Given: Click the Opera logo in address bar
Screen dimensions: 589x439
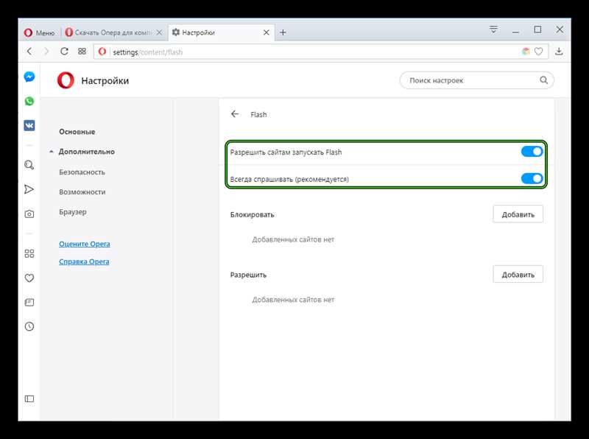Looking at the screenshot, I should coord(102,52).
